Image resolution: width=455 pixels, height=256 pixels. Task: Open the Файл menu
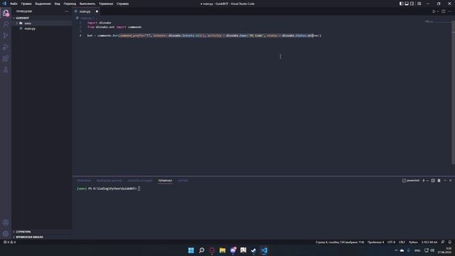[14, 4]
